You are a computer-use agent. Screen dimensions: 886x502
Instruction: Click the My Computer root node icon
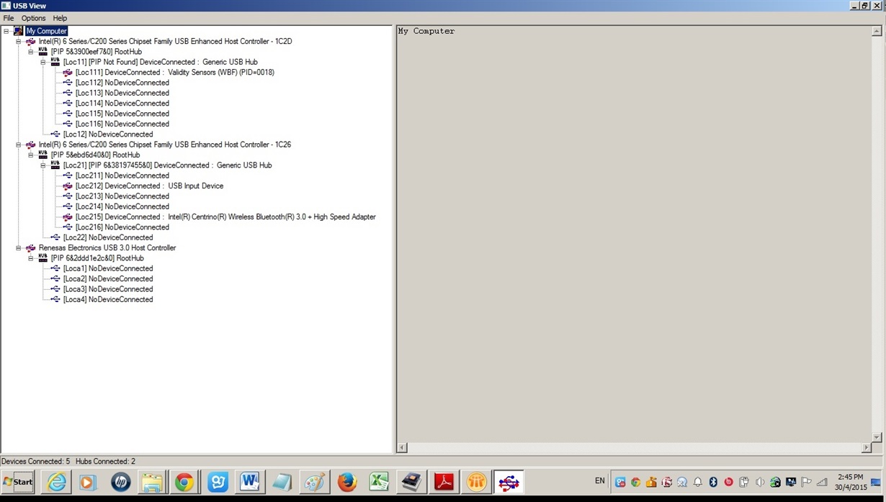18,31
